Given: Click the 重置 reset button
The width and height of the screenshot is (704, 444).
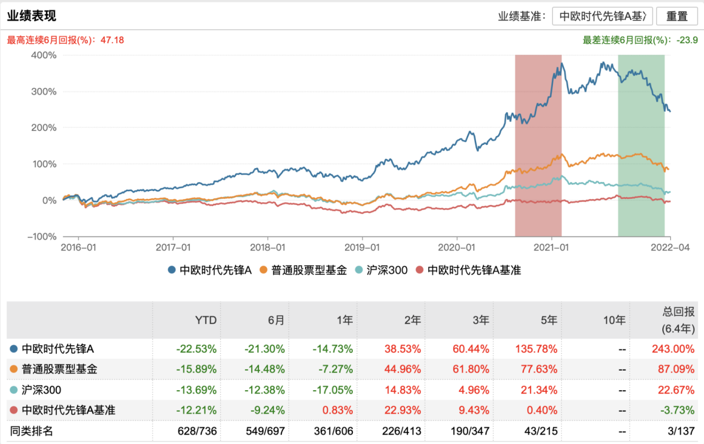Looking at the screenshot, I should coord(676,16).
